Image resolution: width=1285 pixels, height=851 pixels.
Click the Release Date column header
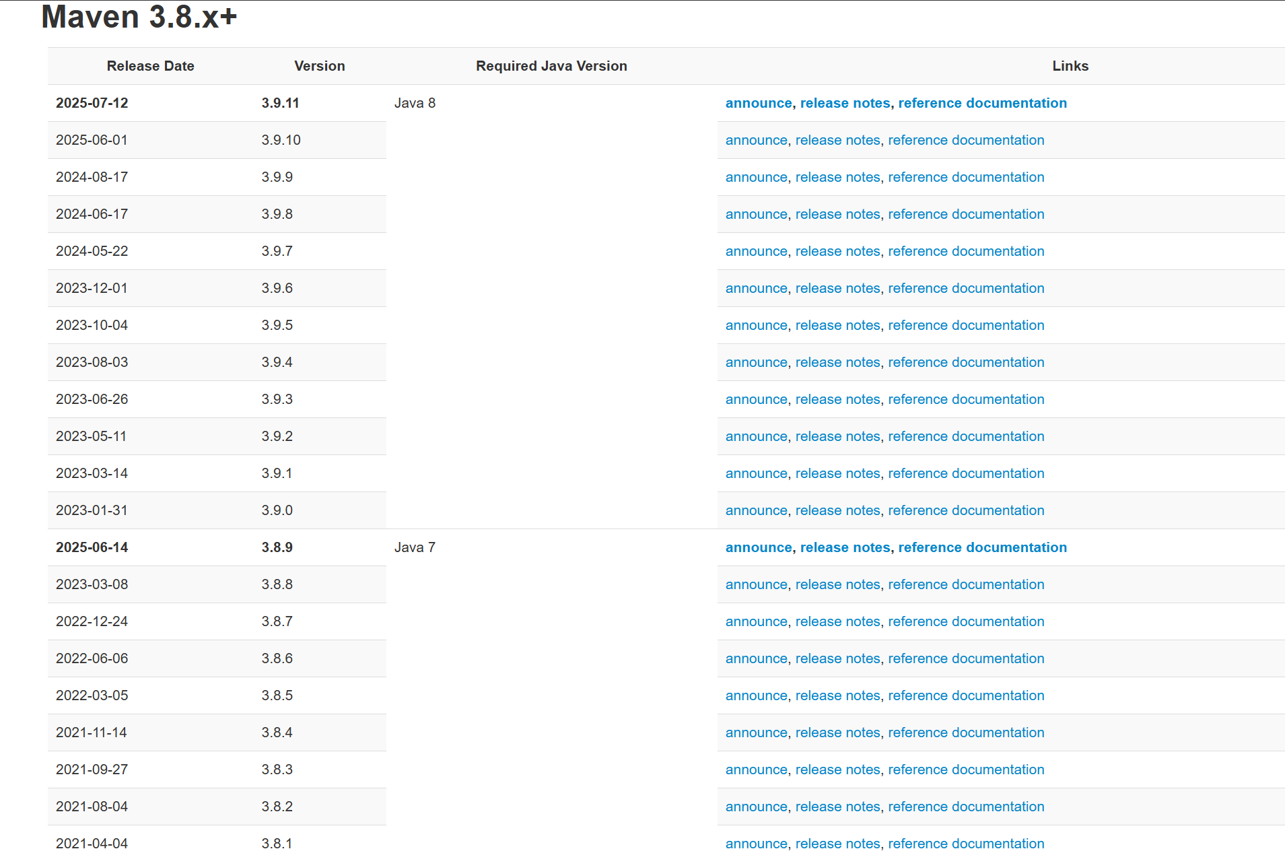point(150,66)
